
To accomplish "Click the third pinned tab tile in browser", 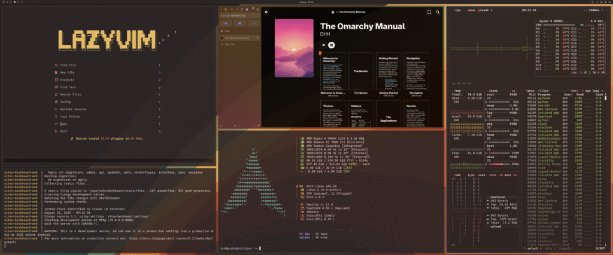I will pyautogui.click(x=253, y=23).
